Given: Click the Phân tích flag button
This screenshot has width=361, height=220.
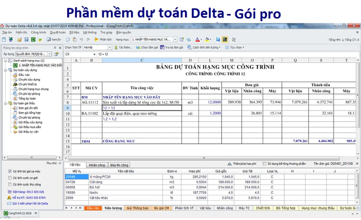Looking at the screenshot, I should 103,40.
